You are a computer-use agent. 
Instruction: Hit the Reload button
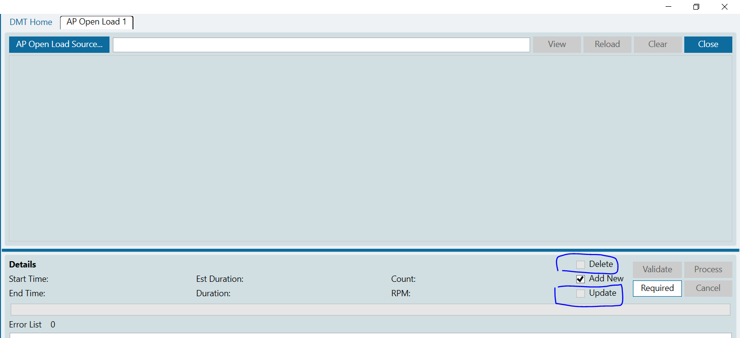click(x=607, y=44)
